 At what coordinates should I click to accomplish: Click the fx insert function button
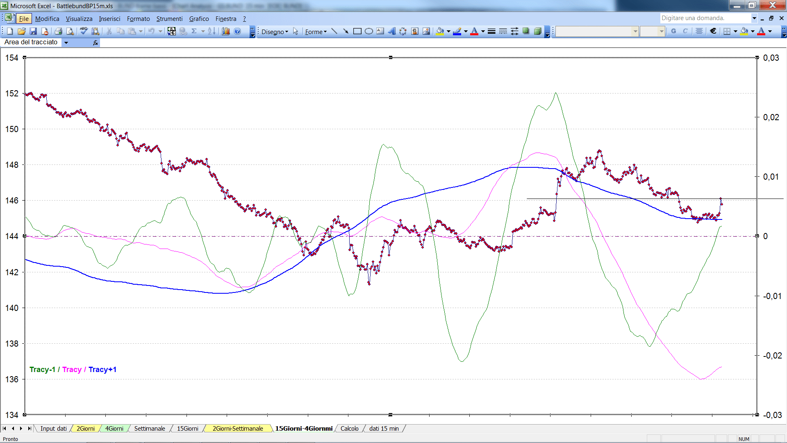(95, 43)
